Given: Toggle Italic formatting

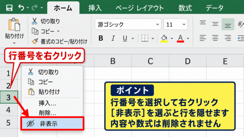Looking at the screenshot, I should (x=113, y=38).
